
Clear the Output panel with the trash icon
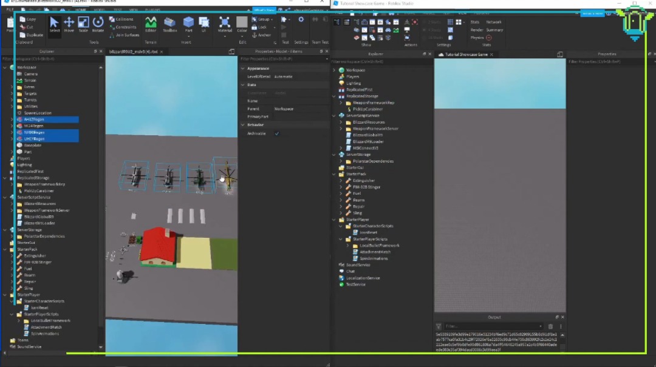click(x=550, y=326)
